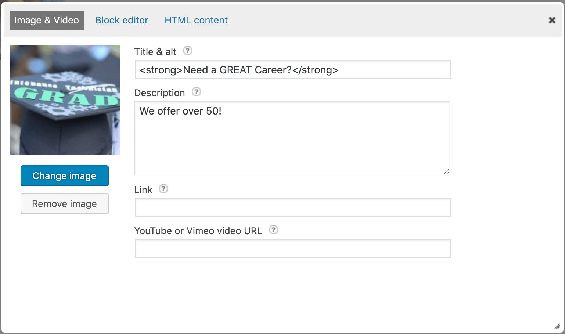This screenshot has height=334, width=565.
Task: Click the Change image button
Action: click(65, 176)
